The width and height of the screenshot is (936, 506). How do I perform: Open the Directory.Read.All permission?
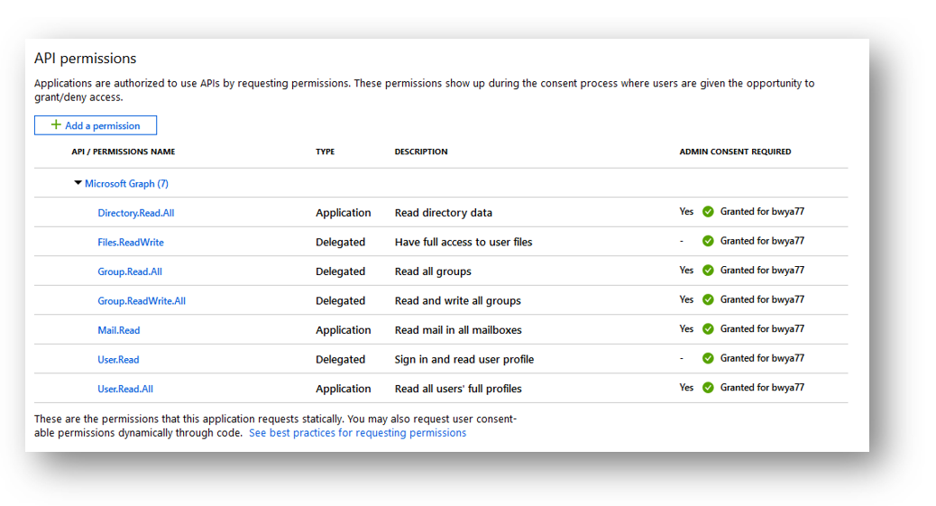(136, 213)
